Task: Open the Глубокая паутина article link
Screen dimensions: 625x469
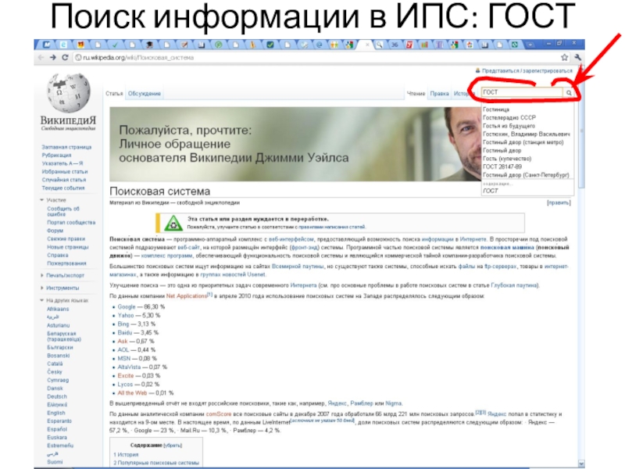Action: tap(514, 285)
